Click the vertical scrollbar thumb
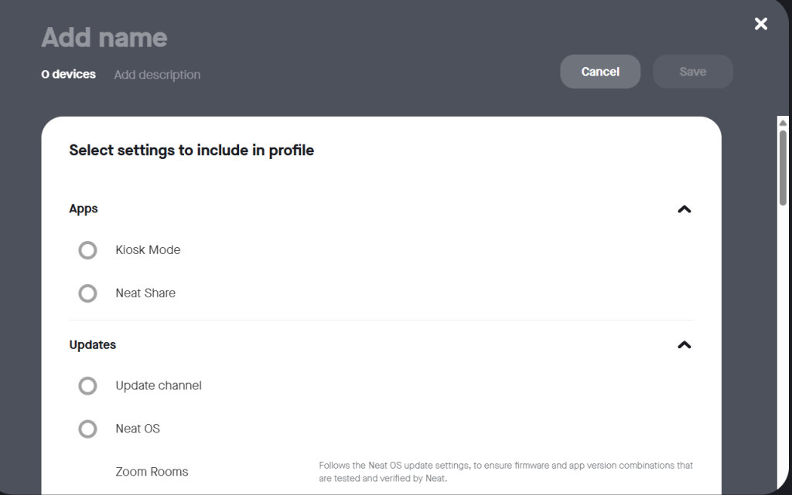Viewport: 792px width, 495px height. [783, 166]
